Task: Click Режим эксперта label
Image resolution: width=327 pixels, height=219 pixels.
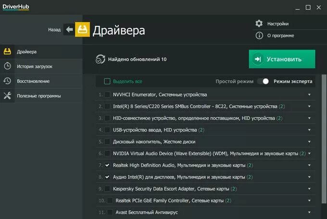Action: click(x=293, y=81)
